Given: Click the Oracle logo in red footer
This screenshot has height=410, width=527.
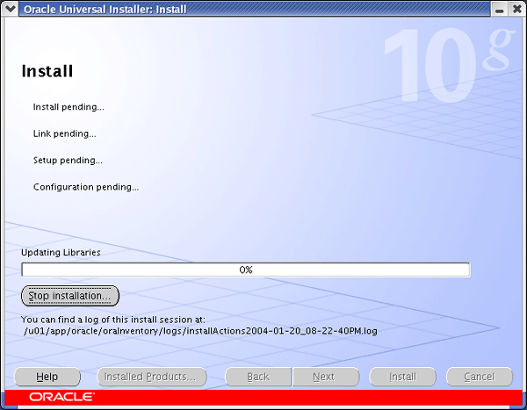Looking at the screenshot, I should (x=61, y=398).
